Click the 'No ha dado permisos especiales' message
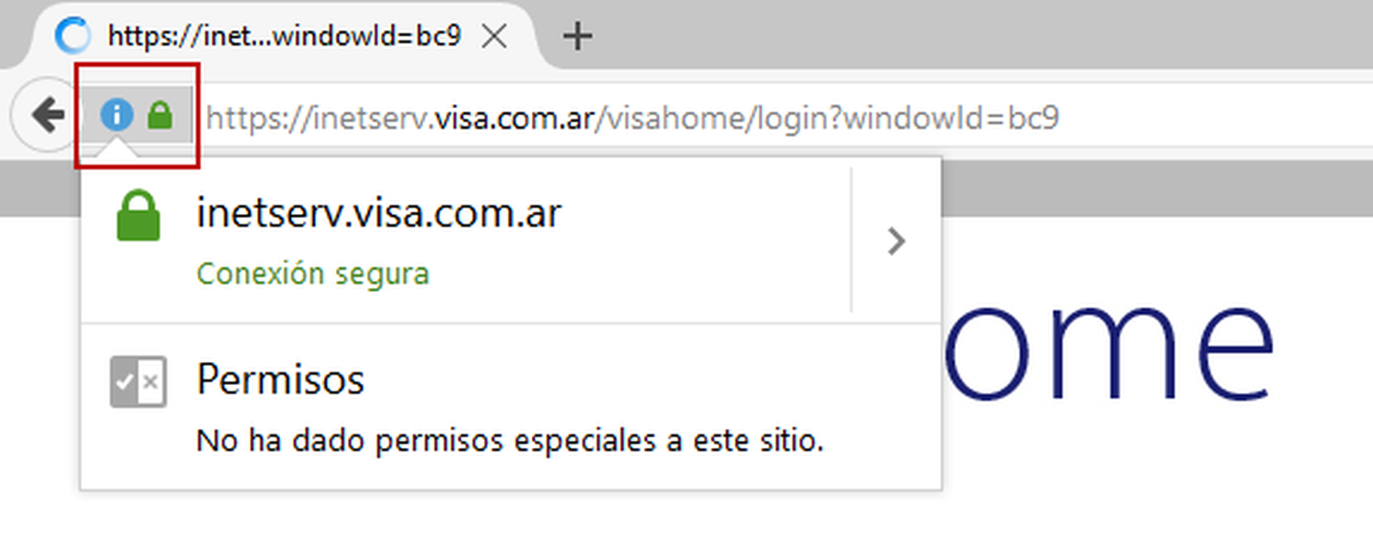 coord(511,442)
